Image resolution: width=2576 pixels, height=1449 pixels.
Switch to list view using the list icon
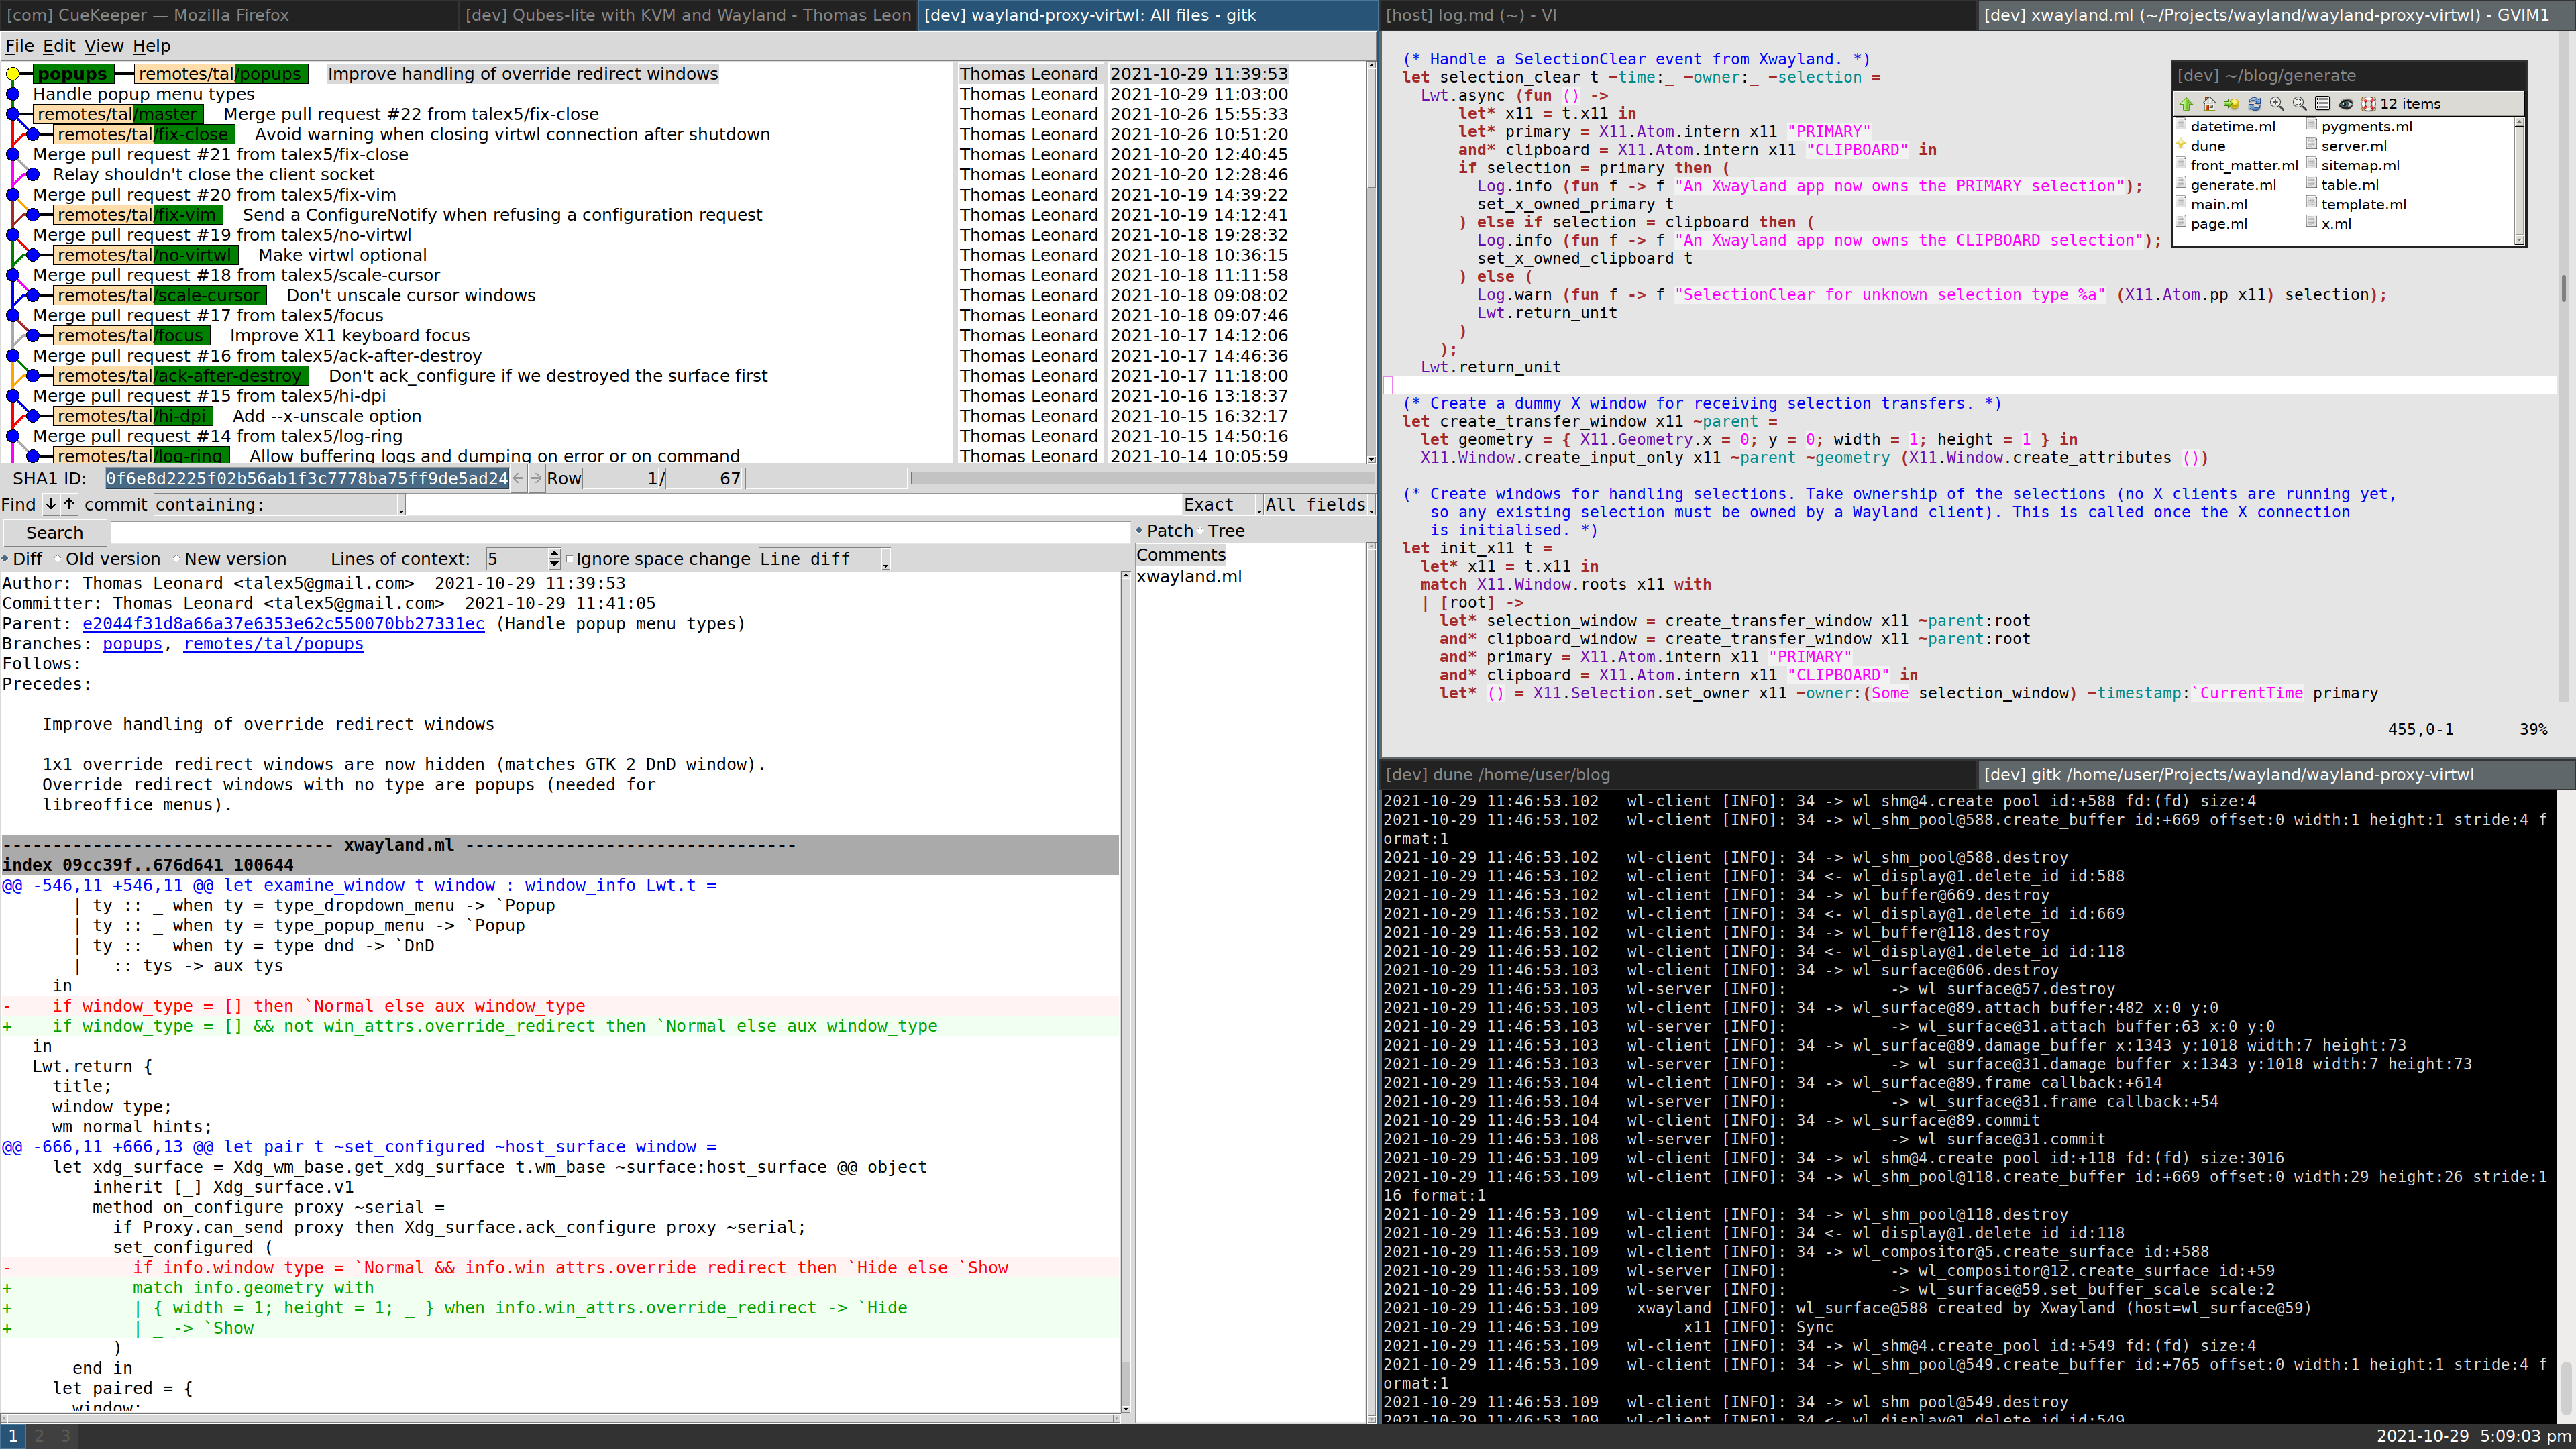coord(2322,104)
